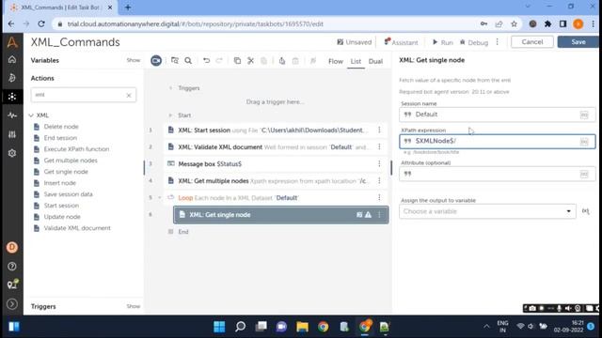The height and width of the screenshot is (338, 602).
Task: Debug the bot
Action: 474,42
